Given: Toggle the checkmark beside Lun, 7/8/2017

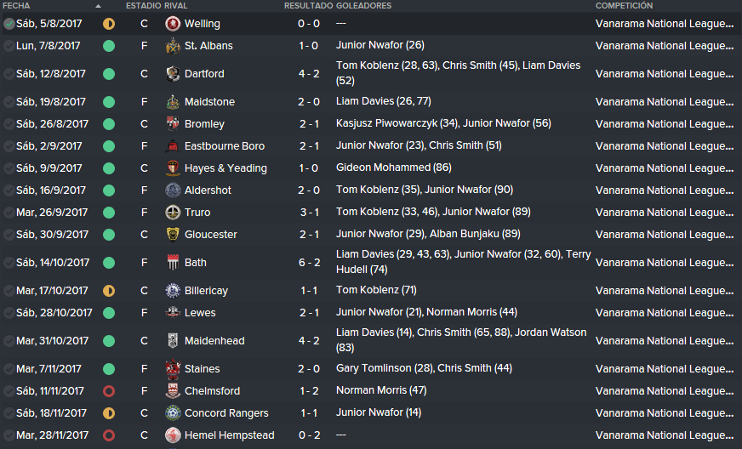Looking at the screenshot, I should [x=9, y=46].
